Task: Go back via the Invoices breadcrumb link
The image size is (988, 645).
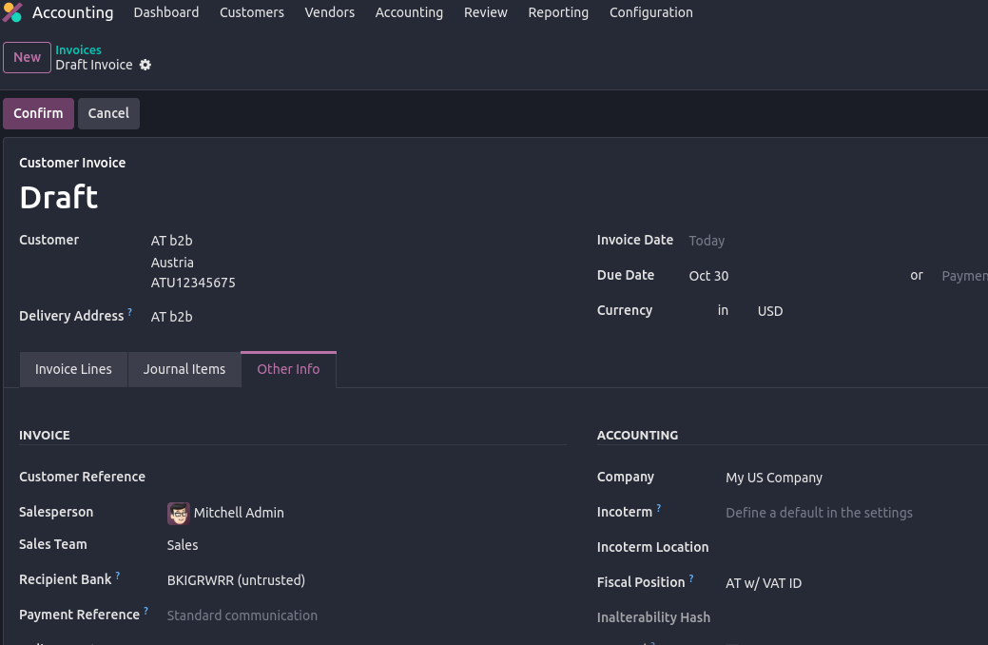Action: (x=78, y=49)
